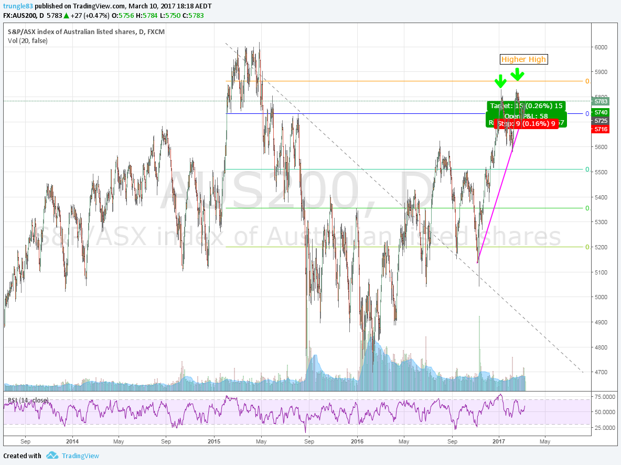621x465 pixels.
Task: Click the RSI (14, close) indicator legend
Action: coord(28,400)
